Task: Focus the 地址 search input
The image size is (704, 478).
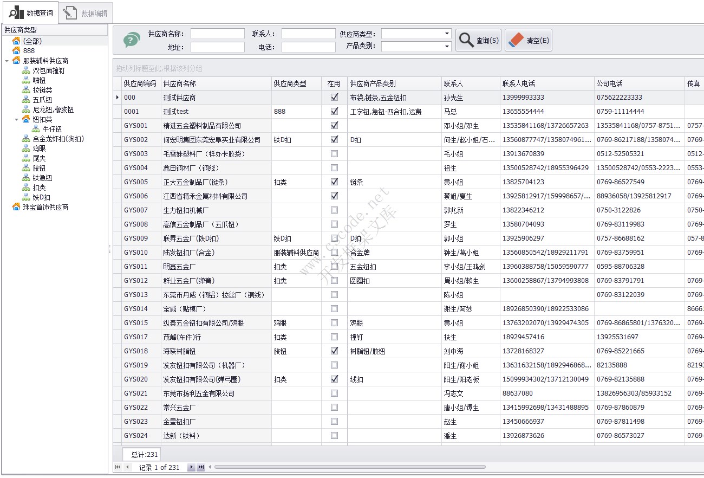Action: [x=218, y=47]
